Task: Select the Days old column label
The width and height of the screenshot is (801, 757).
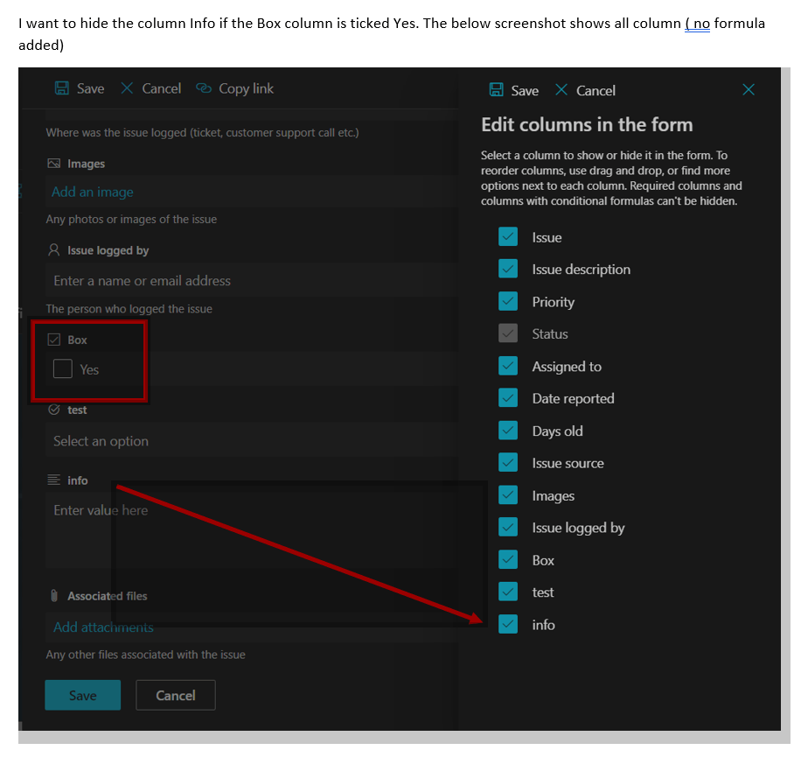Action: (x=557, y=431)
